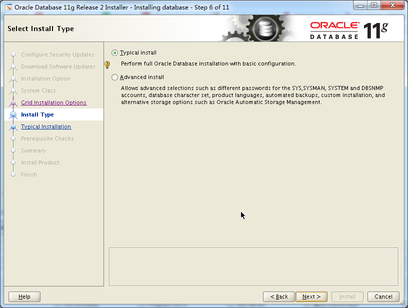Click the Installation Option step
This screenshot has width=408, height=308.
[x=45, y=78]
